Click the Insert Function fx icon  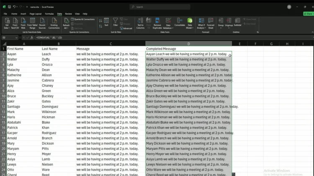(x=32, y=38)
